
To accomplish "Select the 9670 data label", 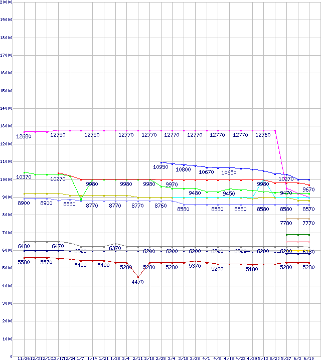I will click(x=309, y=190).
